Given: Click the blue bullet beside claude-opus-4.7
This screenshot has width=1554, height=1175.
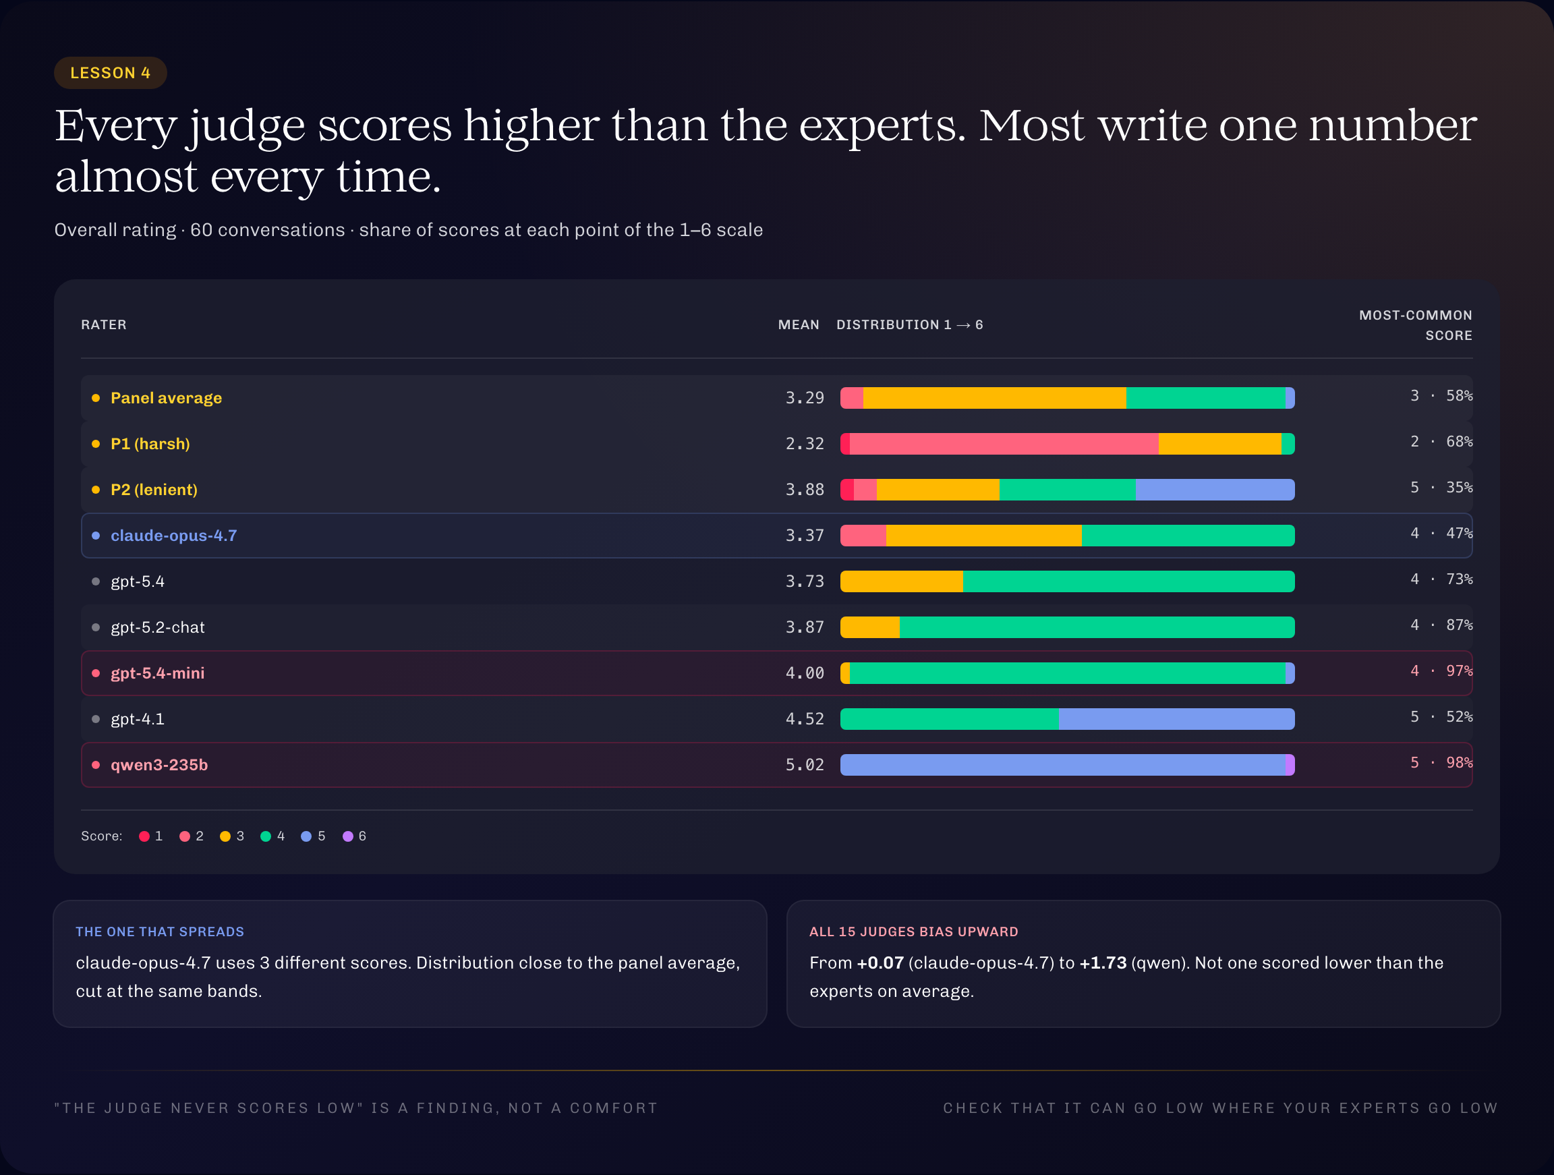Looking at the screenshot, I should [x=96, y=536].
